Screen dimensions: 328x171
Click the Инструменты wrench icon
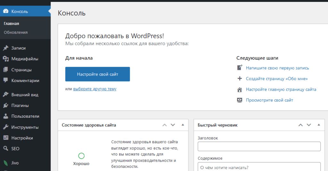(6, 127)
